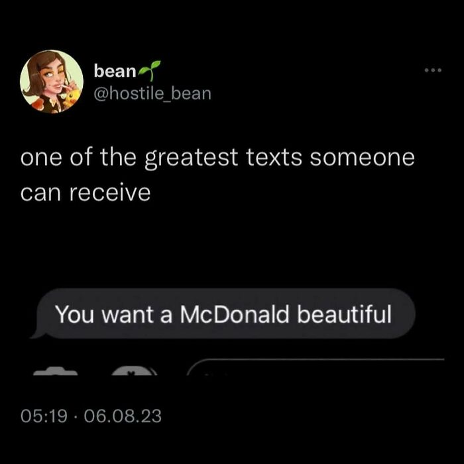Click the words can receive in tweet
The height and width of the screenshot is (464, 464).
86,193
